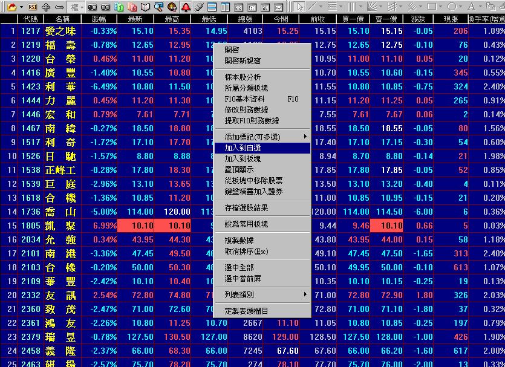This screenshot has height=367, width=505.
Task: Select the straight line drawing tool
Action: (x=312, y=7)
